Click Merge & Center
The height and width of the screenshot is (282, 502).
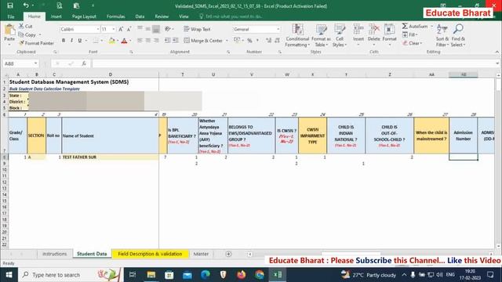pos(203,41)
